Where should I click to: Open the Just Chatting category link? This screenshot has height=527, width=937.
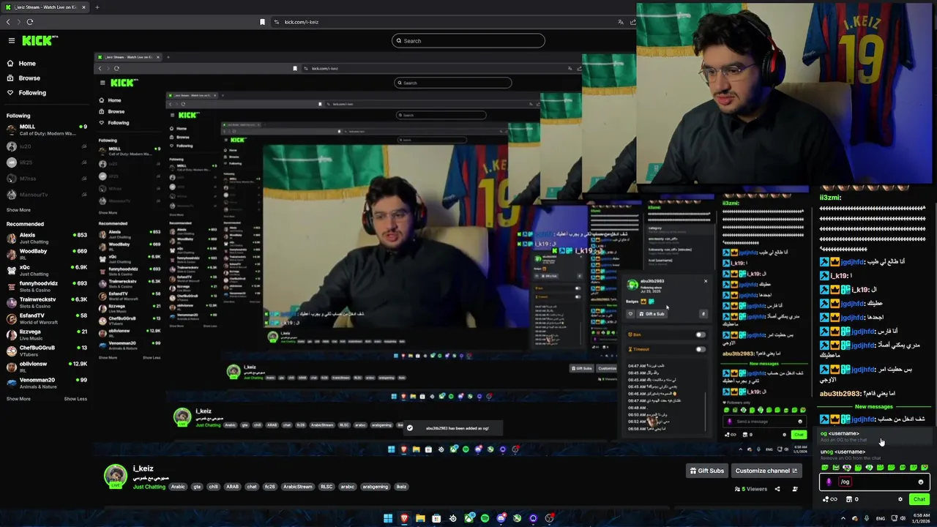(x=149, y=487)
